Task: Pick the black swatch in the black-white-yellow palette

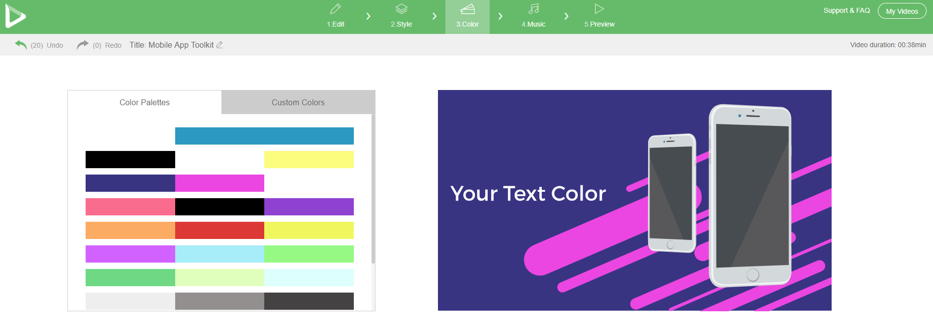Action: pos(130,159)
